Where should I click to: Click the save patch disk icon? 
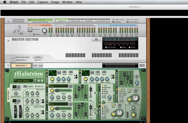coord(42,81)
